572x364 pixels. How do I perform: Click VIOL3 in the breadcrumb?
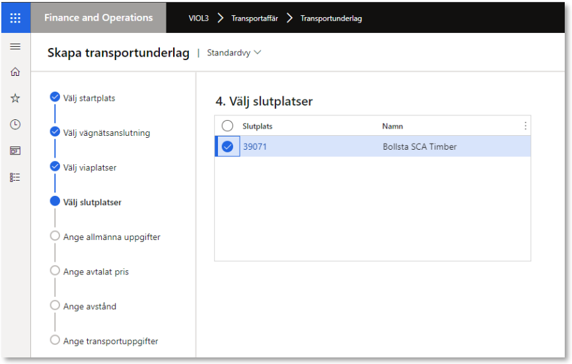pyautogui.click(x=198, y=18)
